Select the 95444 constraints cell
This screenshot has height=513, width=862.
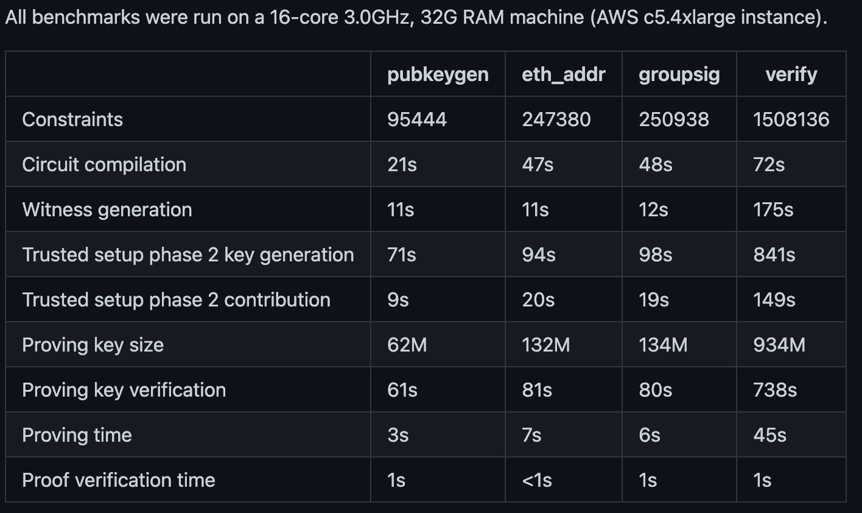[417, 119]
